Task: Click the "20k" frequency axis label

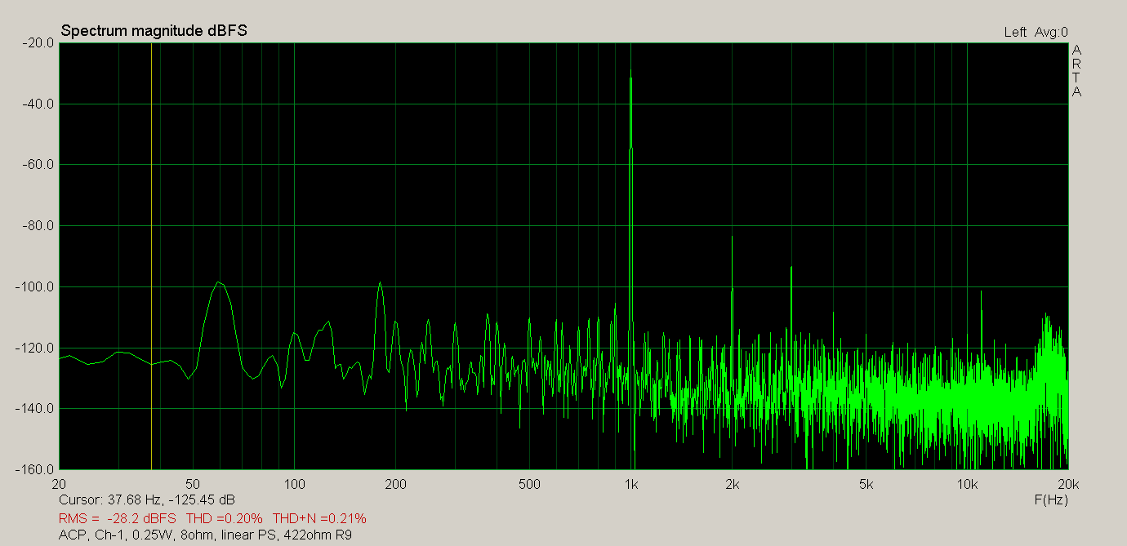Action: (1068, 484)
